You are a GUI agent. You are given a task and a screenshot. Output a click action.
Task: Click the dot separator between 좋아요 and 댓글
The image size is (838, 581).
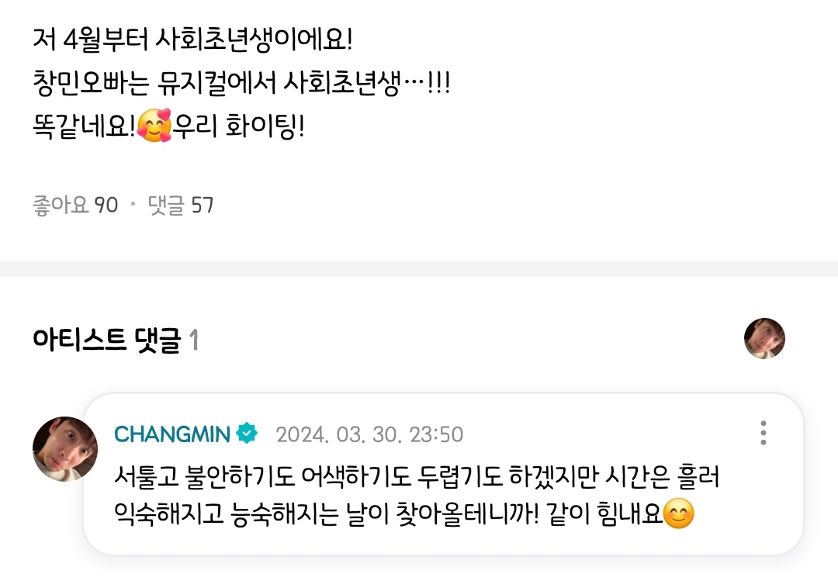pyautogui.click(x=133, y=205)
